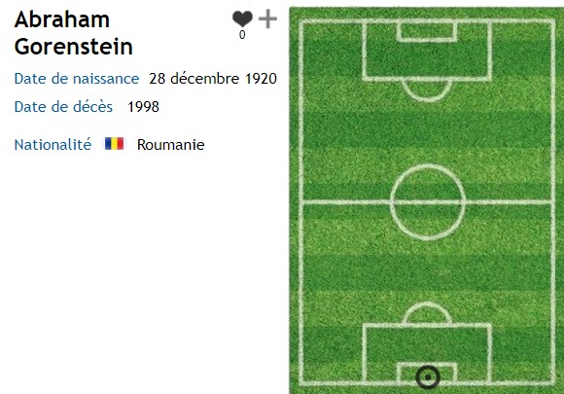The image size is (564, 394).
Task: Click the Abraham Gorenstein name heading
Action: pyautogui.click(x=74, y=33)
